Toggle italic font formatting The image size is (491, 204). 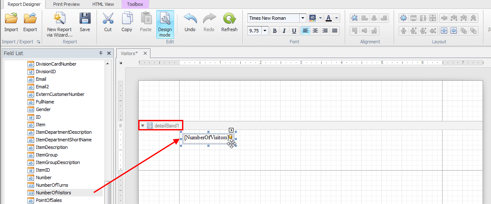pos(284,31)
